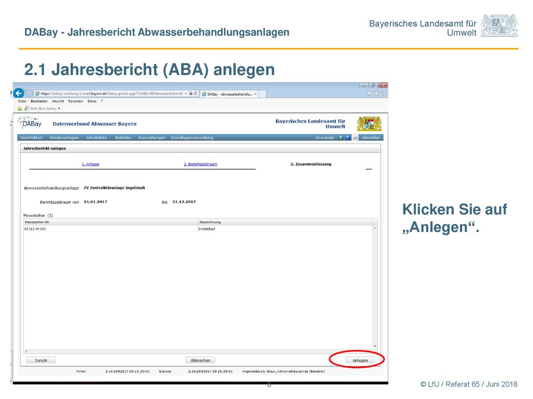Open the ? help menu in the menu bar
This screenshot has width=533, height=399.
(101, 101)
